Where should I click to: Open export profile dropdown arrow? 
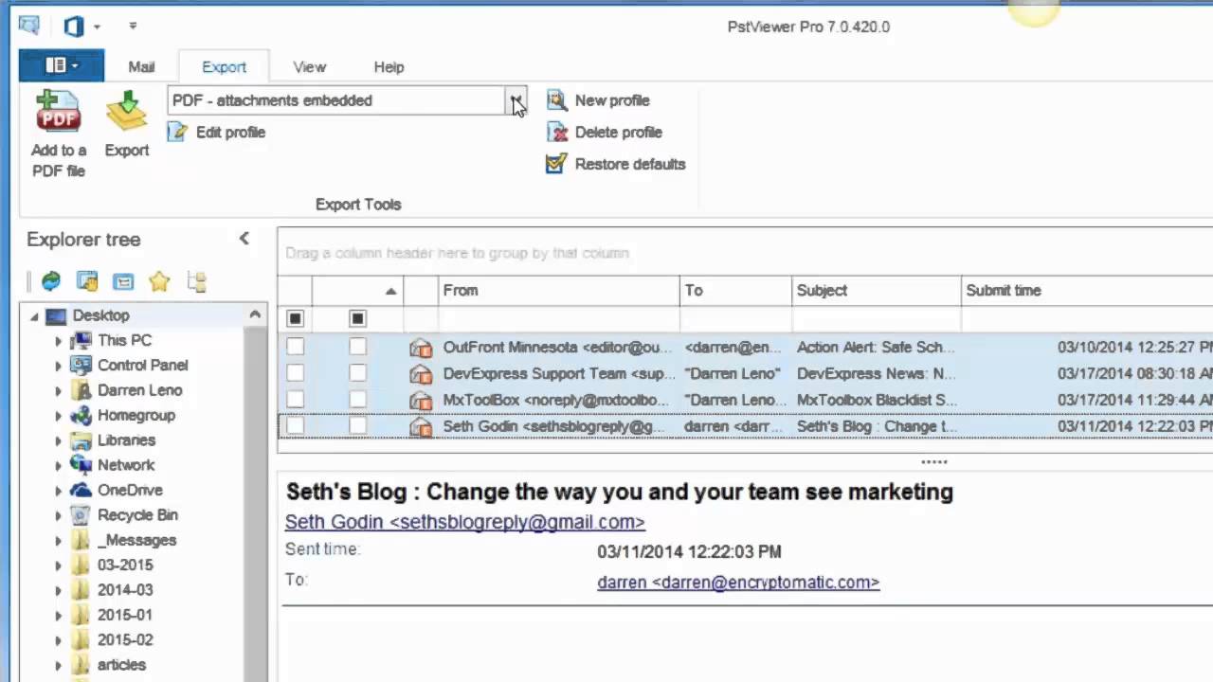coord(516,100)
